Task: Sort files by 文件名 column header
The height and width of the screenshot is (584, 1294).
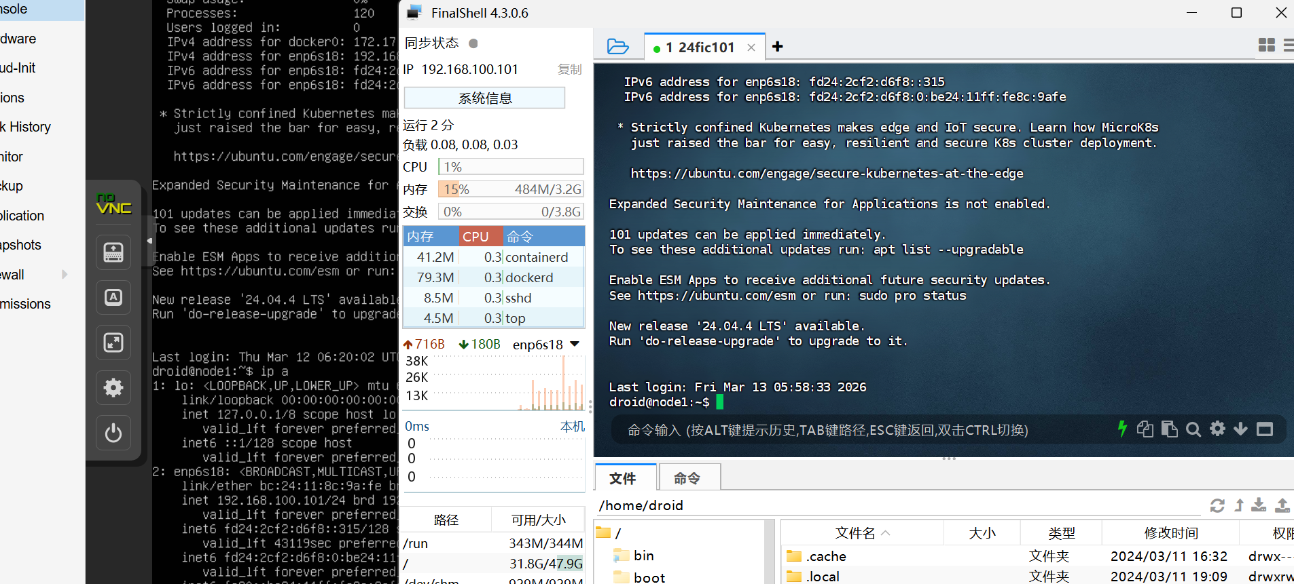Action: click(x=862, y=533)
